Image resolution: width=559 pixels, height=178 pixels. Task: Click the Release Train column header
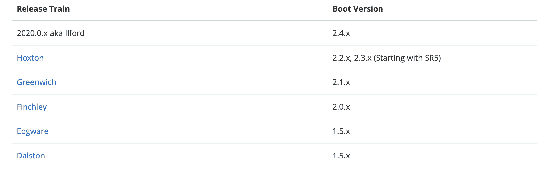coord(43,9)
